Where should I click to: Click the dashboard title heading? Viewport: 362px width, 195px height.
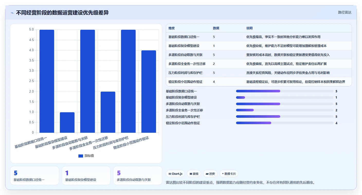[x=62, y=13]
